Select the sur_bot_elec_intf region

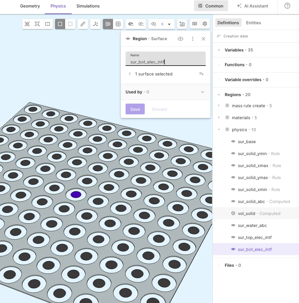coord(256,249)
